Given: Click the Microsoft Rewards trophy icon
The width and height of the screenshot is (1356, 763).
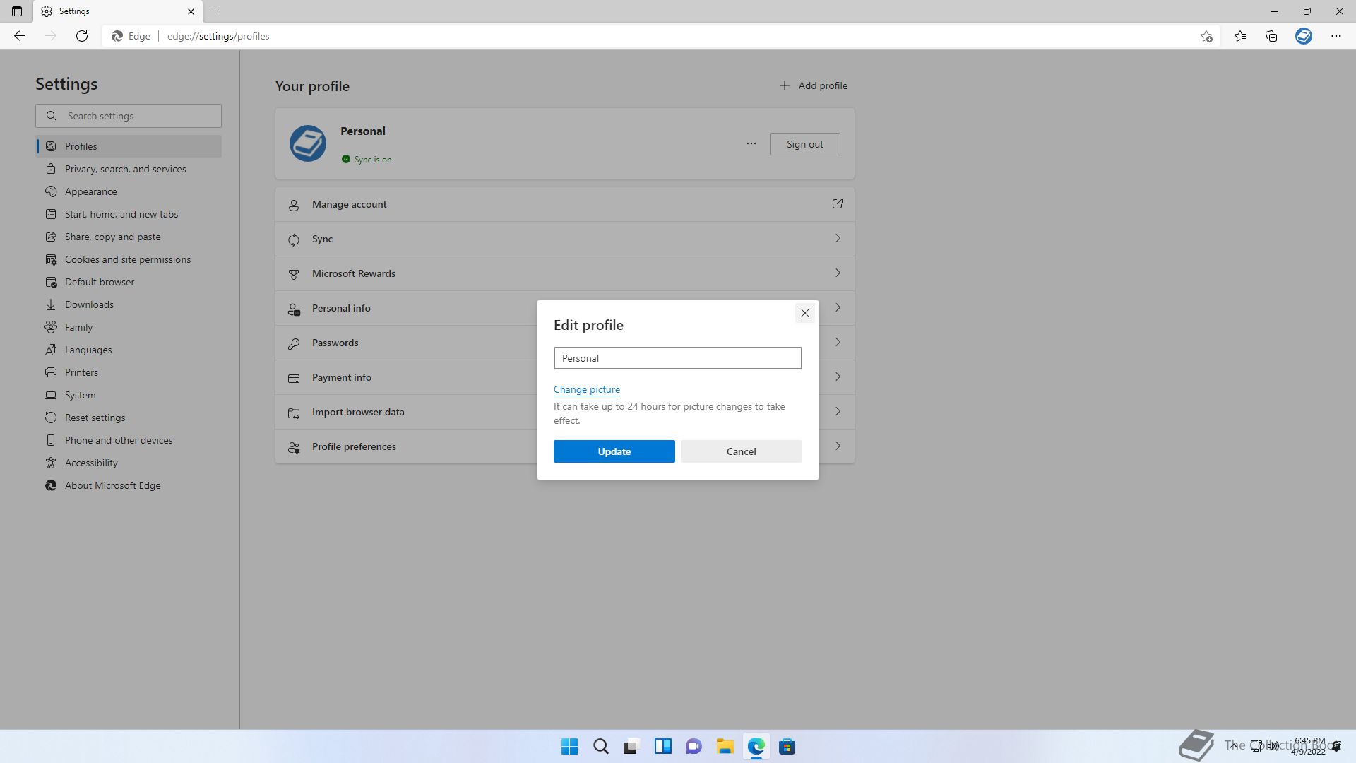Looking at the screenshot, I should tap(294, 274).
